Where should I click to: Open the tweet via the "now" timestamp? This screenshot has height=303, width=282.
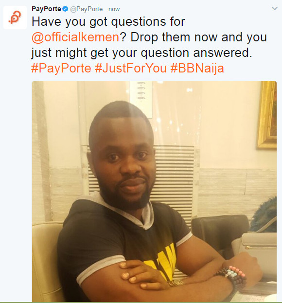click(114, 9)
